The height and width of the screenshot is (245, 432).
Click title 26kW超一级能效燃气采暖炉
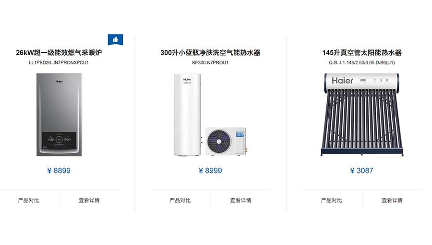click(x=59, y=52)
